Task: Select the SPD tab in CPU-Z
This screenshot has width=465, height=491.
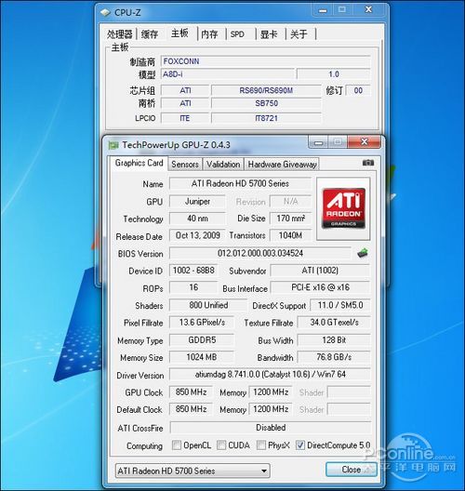Action: click(x=237, y=33)
